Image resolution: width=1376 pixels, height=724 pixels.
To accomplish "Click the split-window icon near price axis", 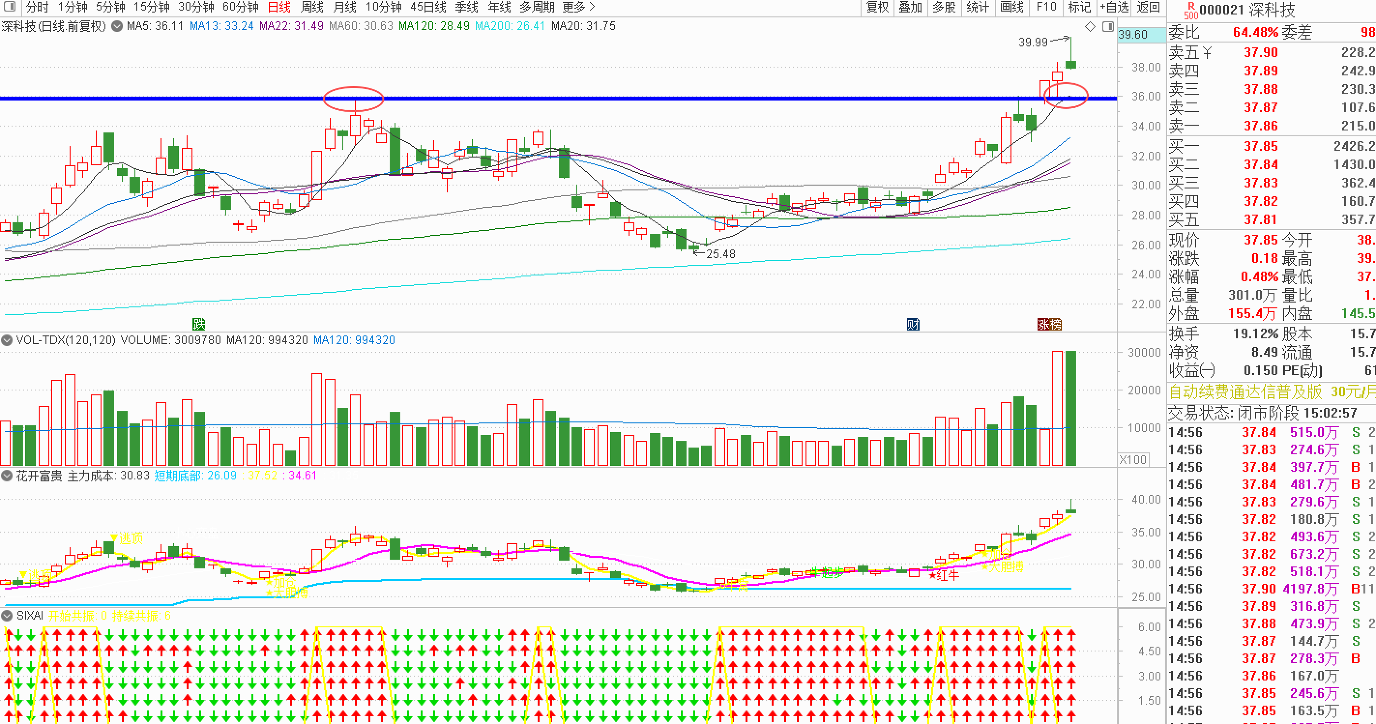I will (1108, 26).
